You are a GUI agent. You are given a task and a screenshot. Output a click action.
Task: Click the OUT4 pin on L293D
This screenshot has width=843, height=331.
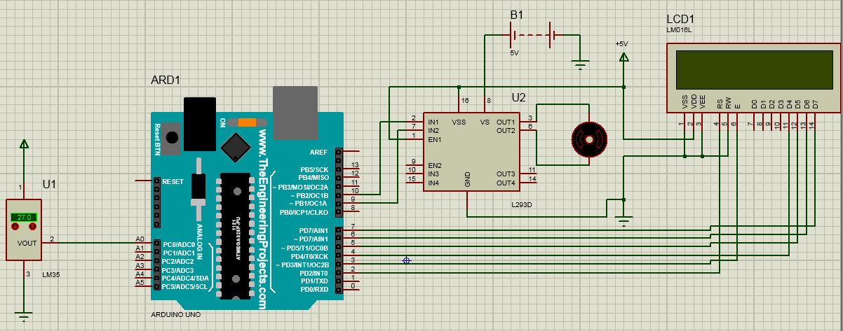pyautogui.click(x=506, y=183)
